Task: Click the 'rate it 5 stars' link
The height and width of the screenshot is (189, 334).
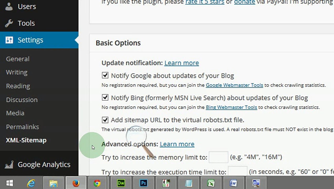Action: [x=205, y=2]
